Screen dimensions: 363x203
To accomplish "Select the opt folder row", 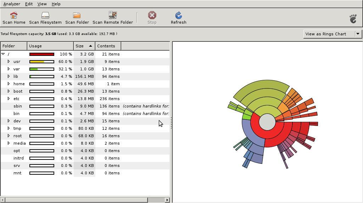I will pyautogui.click(x=85, y=151).
